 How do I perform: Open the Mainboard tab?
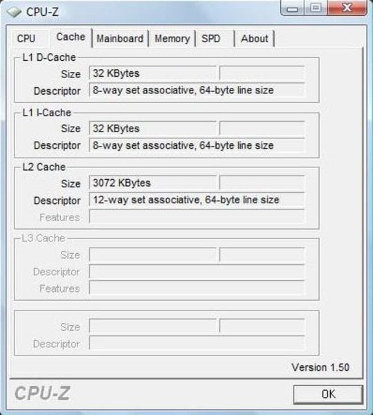pyautogui.click(x=120, y=39)
